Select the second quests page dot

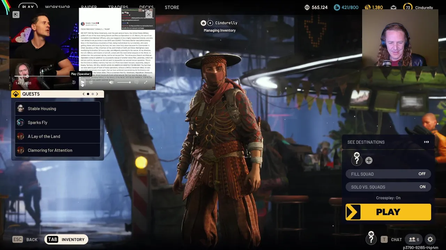[x=93, y=94]
